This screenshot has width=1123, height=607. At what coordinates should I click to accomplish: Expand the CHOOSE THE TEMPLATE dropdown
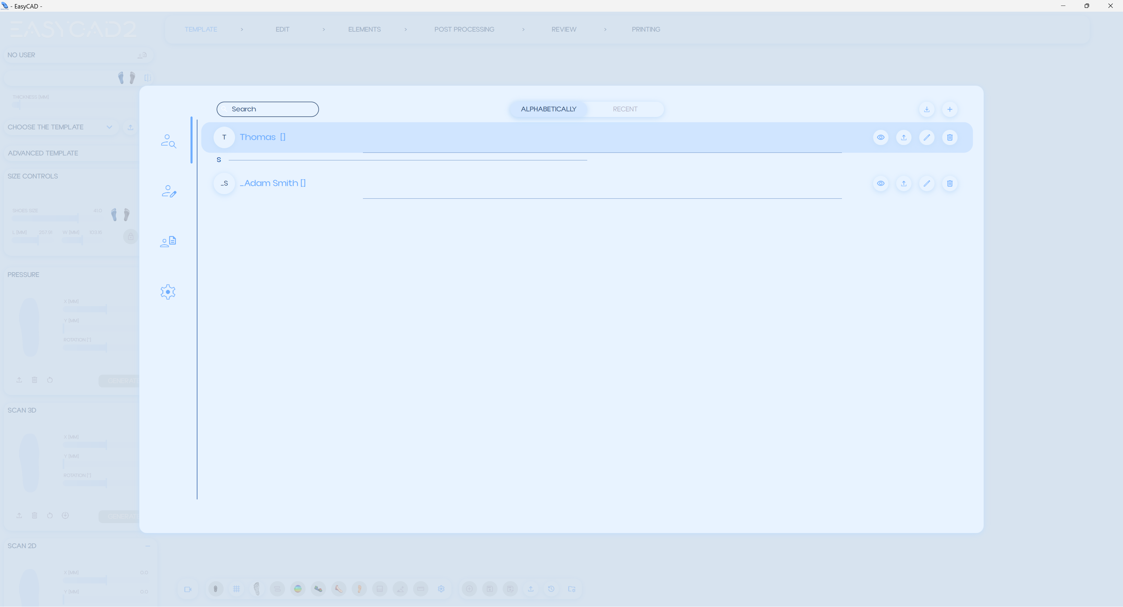point(109,127)
